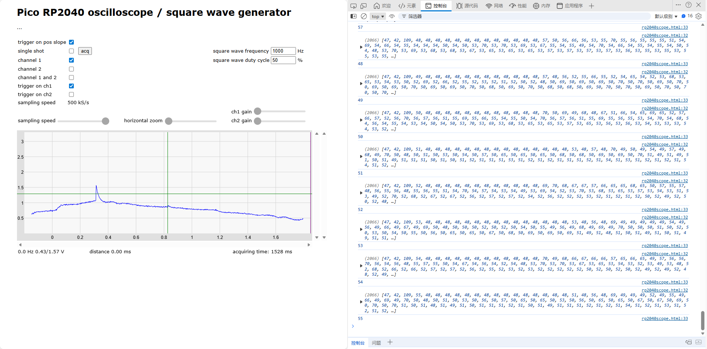Image resolution: width=707 pixels, height=349 pixels.
Task: Open rp2040scope.html:33 link beside log 55
Action: point(665,319)
